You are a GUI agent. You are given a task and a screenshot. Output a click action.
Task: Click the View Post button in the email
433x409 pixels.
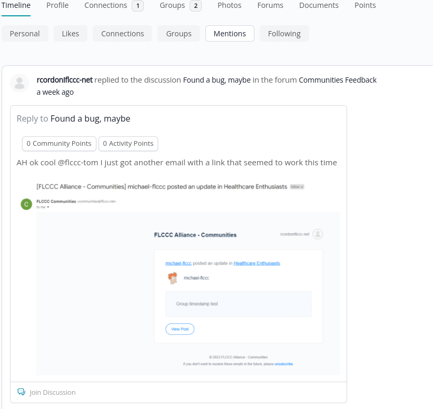point(180,329)
